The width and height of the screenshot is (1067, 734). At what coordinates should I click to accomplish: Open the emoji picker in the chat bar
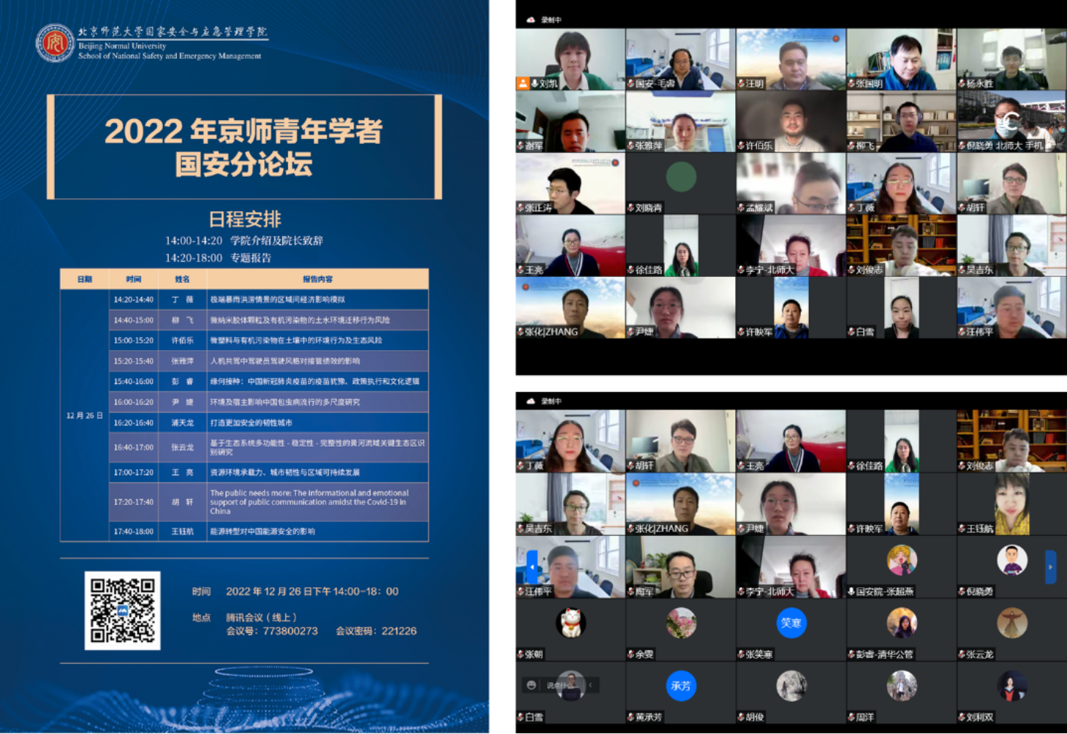532,685
